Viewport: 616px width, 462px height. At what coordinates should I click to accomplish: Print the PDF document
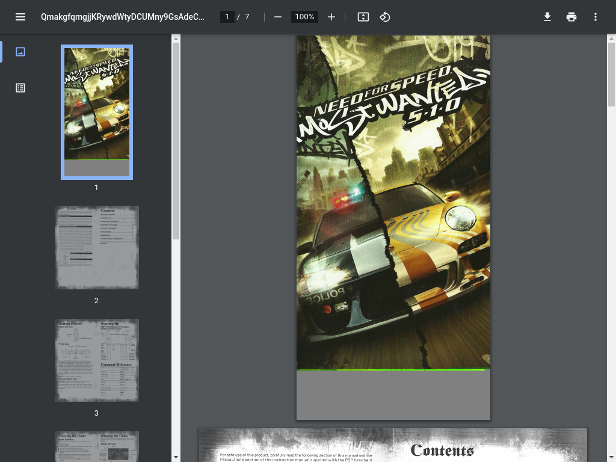[x=571, y=17]
